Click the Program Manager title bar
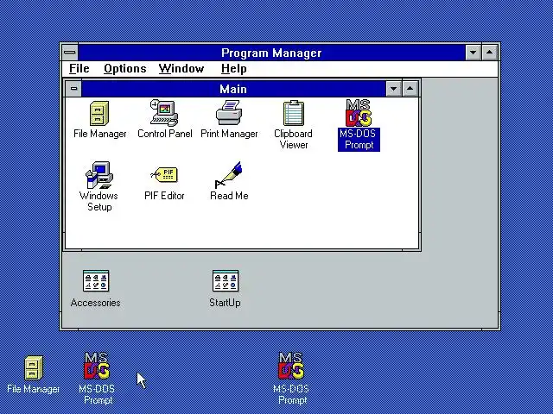553x414 pixels. 271,53
